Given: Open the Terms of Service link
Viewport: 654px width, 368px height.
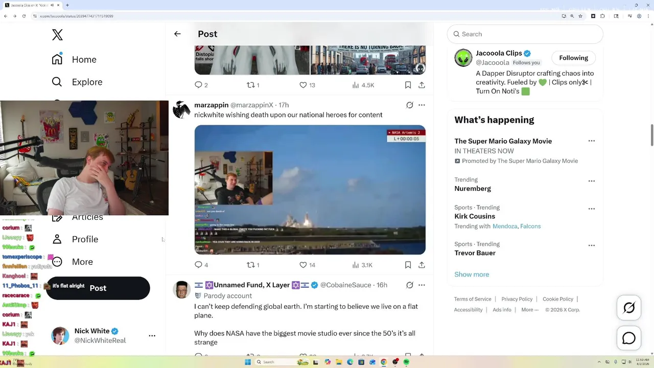Looking at the screenshot, I should point(473,299).
